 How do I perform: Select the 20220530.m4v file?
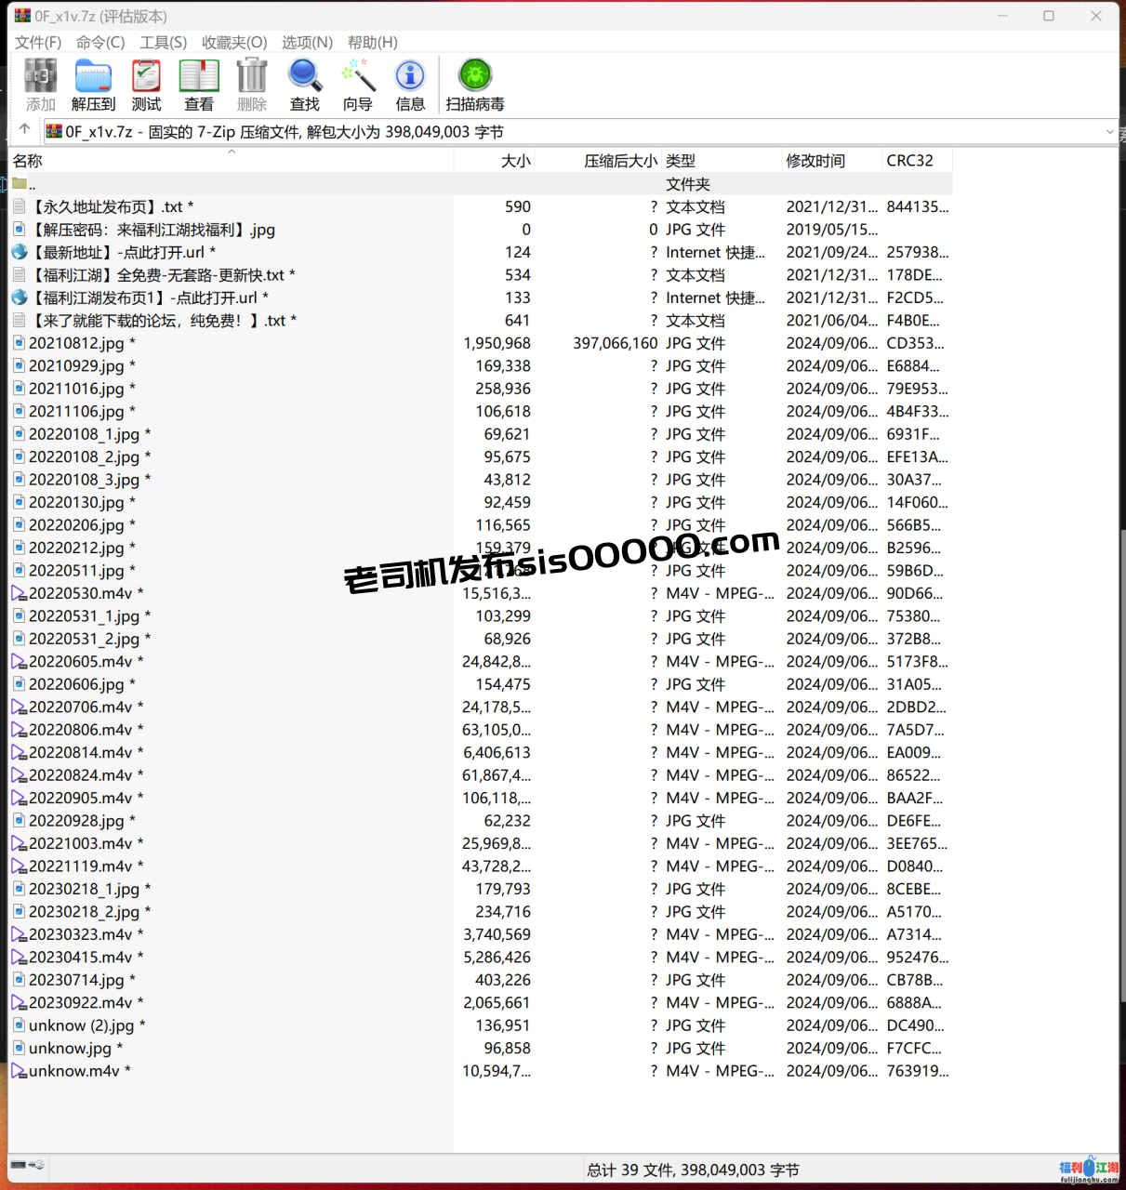80,593
